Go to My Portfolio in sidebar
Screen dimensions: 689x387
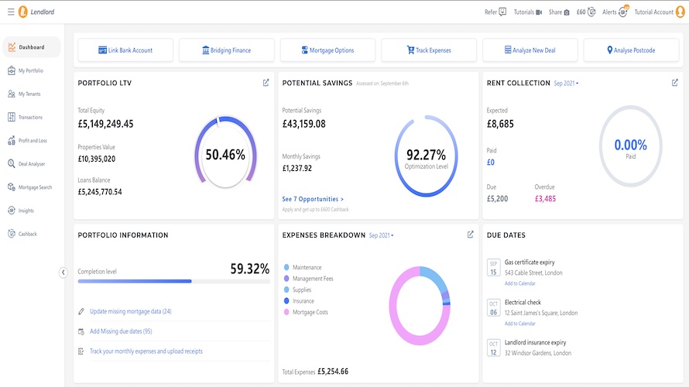tap(31, 70)
